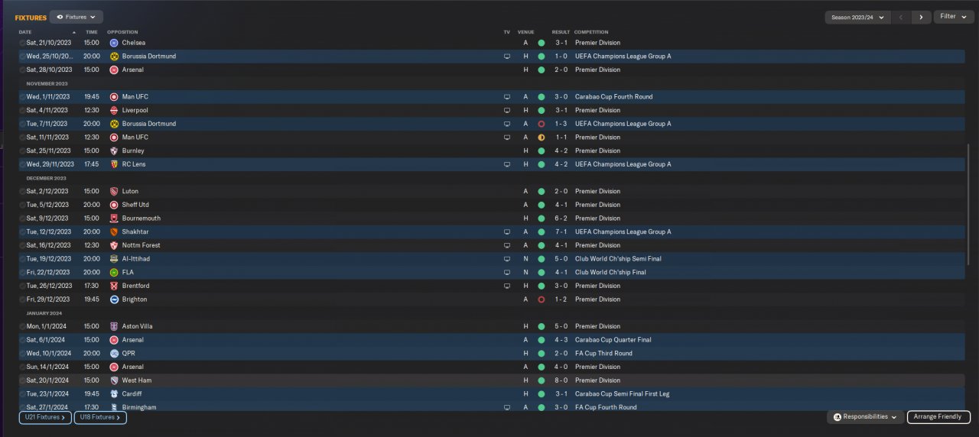Toggle the selection circle for Luton fixture
979x437 pixels.
(x=22, y=192)
